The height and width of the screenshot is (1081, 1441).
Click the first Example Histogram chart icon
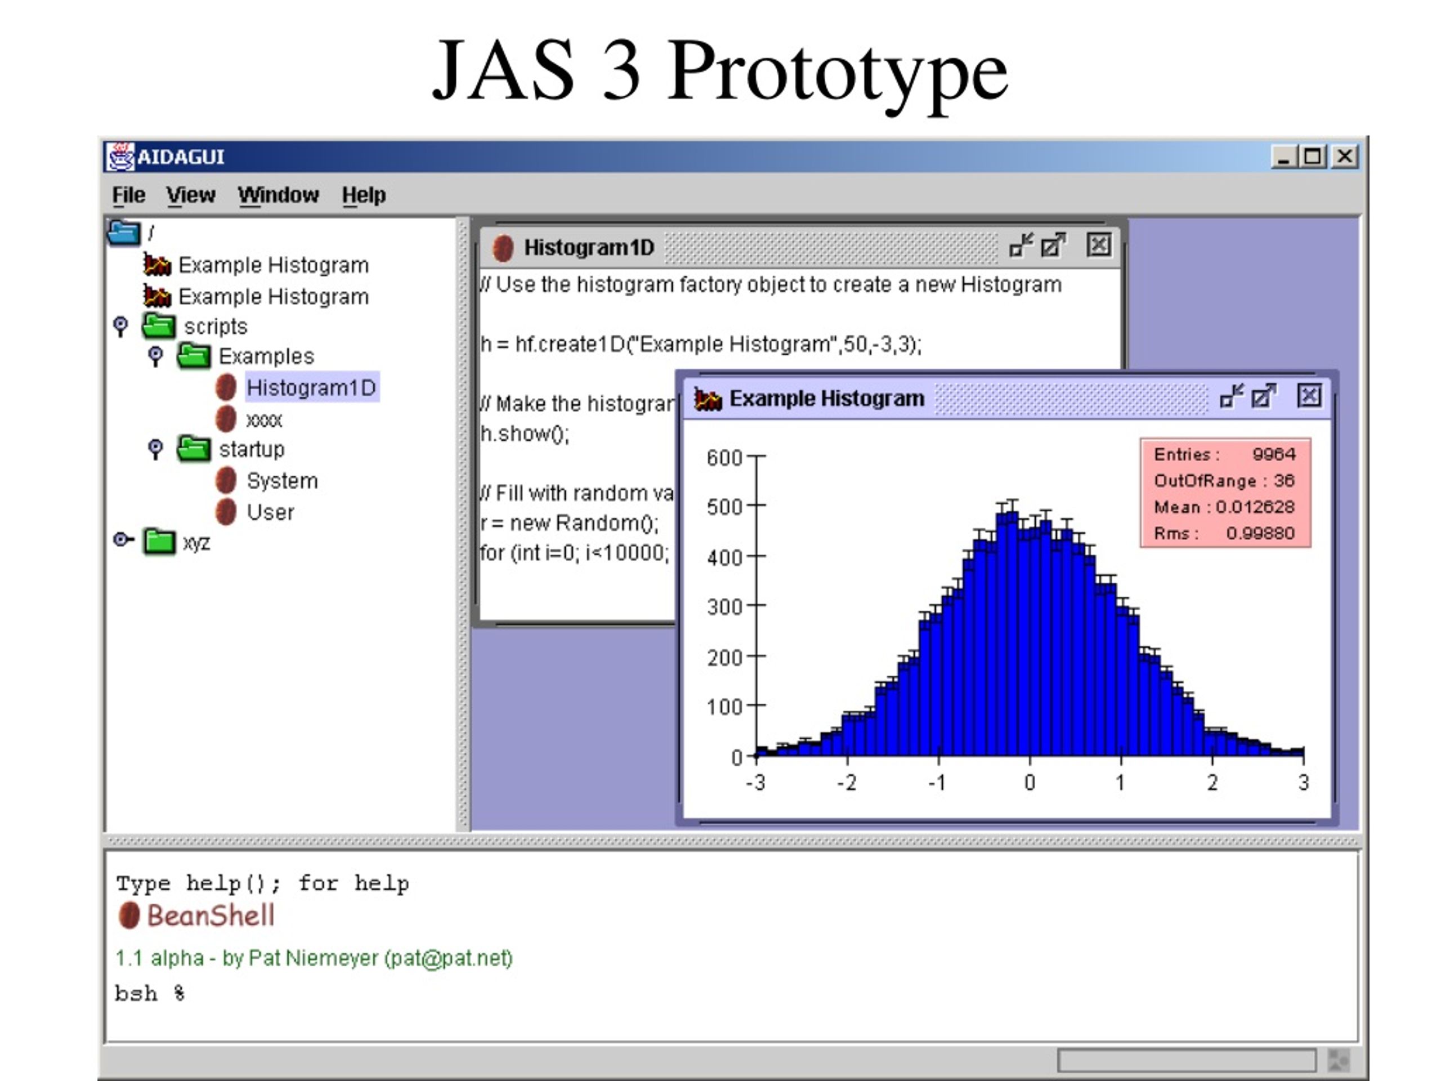(x=158, y=265)
